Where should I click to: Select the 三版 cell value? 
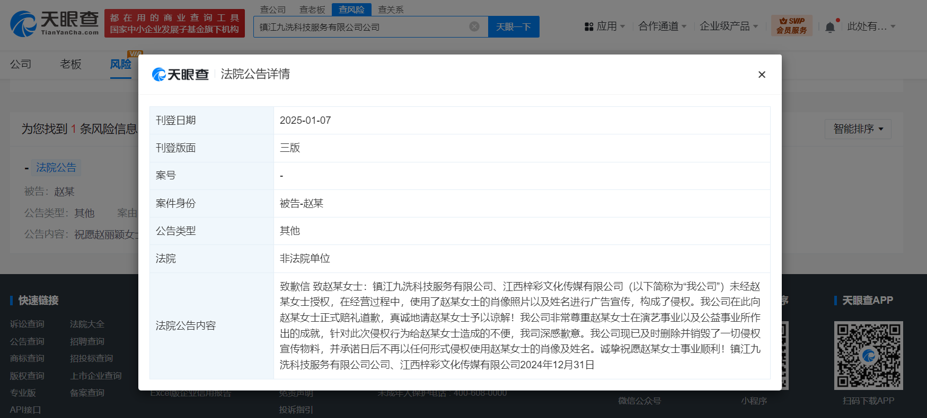(290, 148)
